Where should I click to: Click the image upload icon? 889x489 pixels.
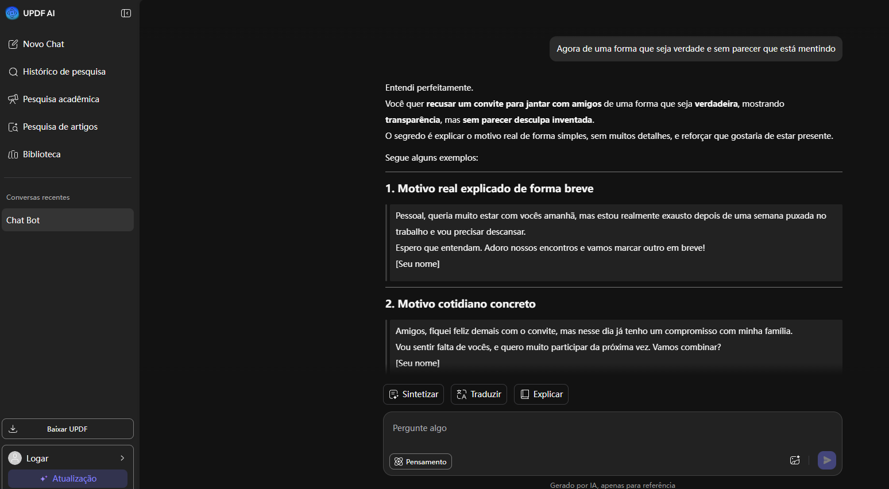click(795, 460)
